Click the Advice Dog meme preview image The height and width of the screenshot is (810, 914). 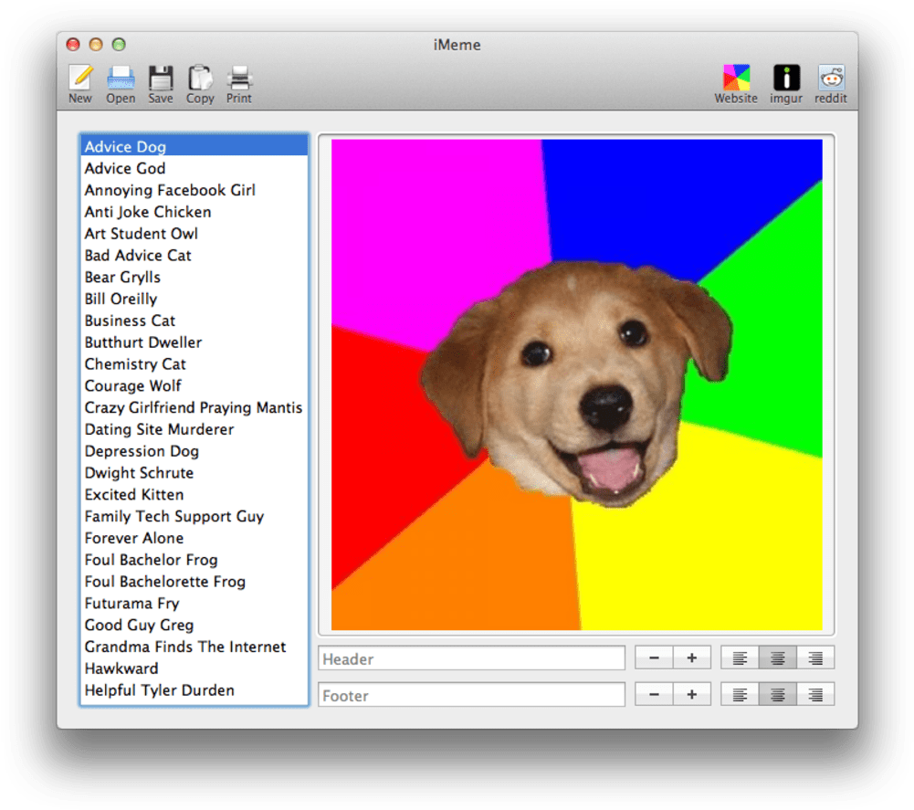click(576, 384)
